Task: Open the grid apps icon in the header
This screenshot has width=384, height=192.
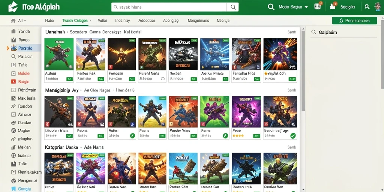Action: 318,7
